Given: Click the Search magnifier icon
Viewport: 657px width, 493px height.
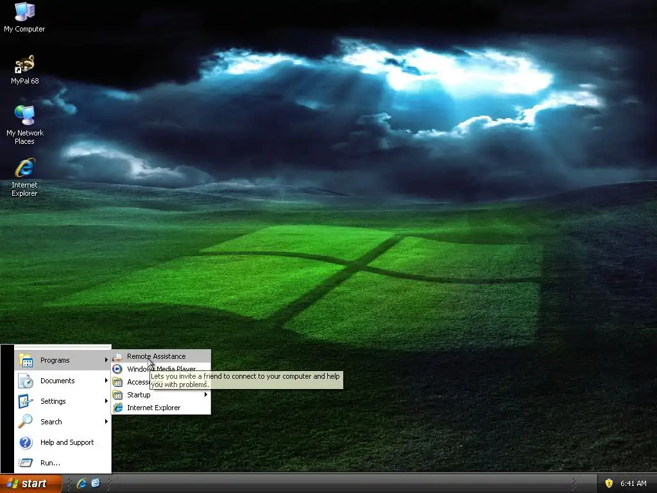Looking at the screenshot, I should (x=26, y=422).
